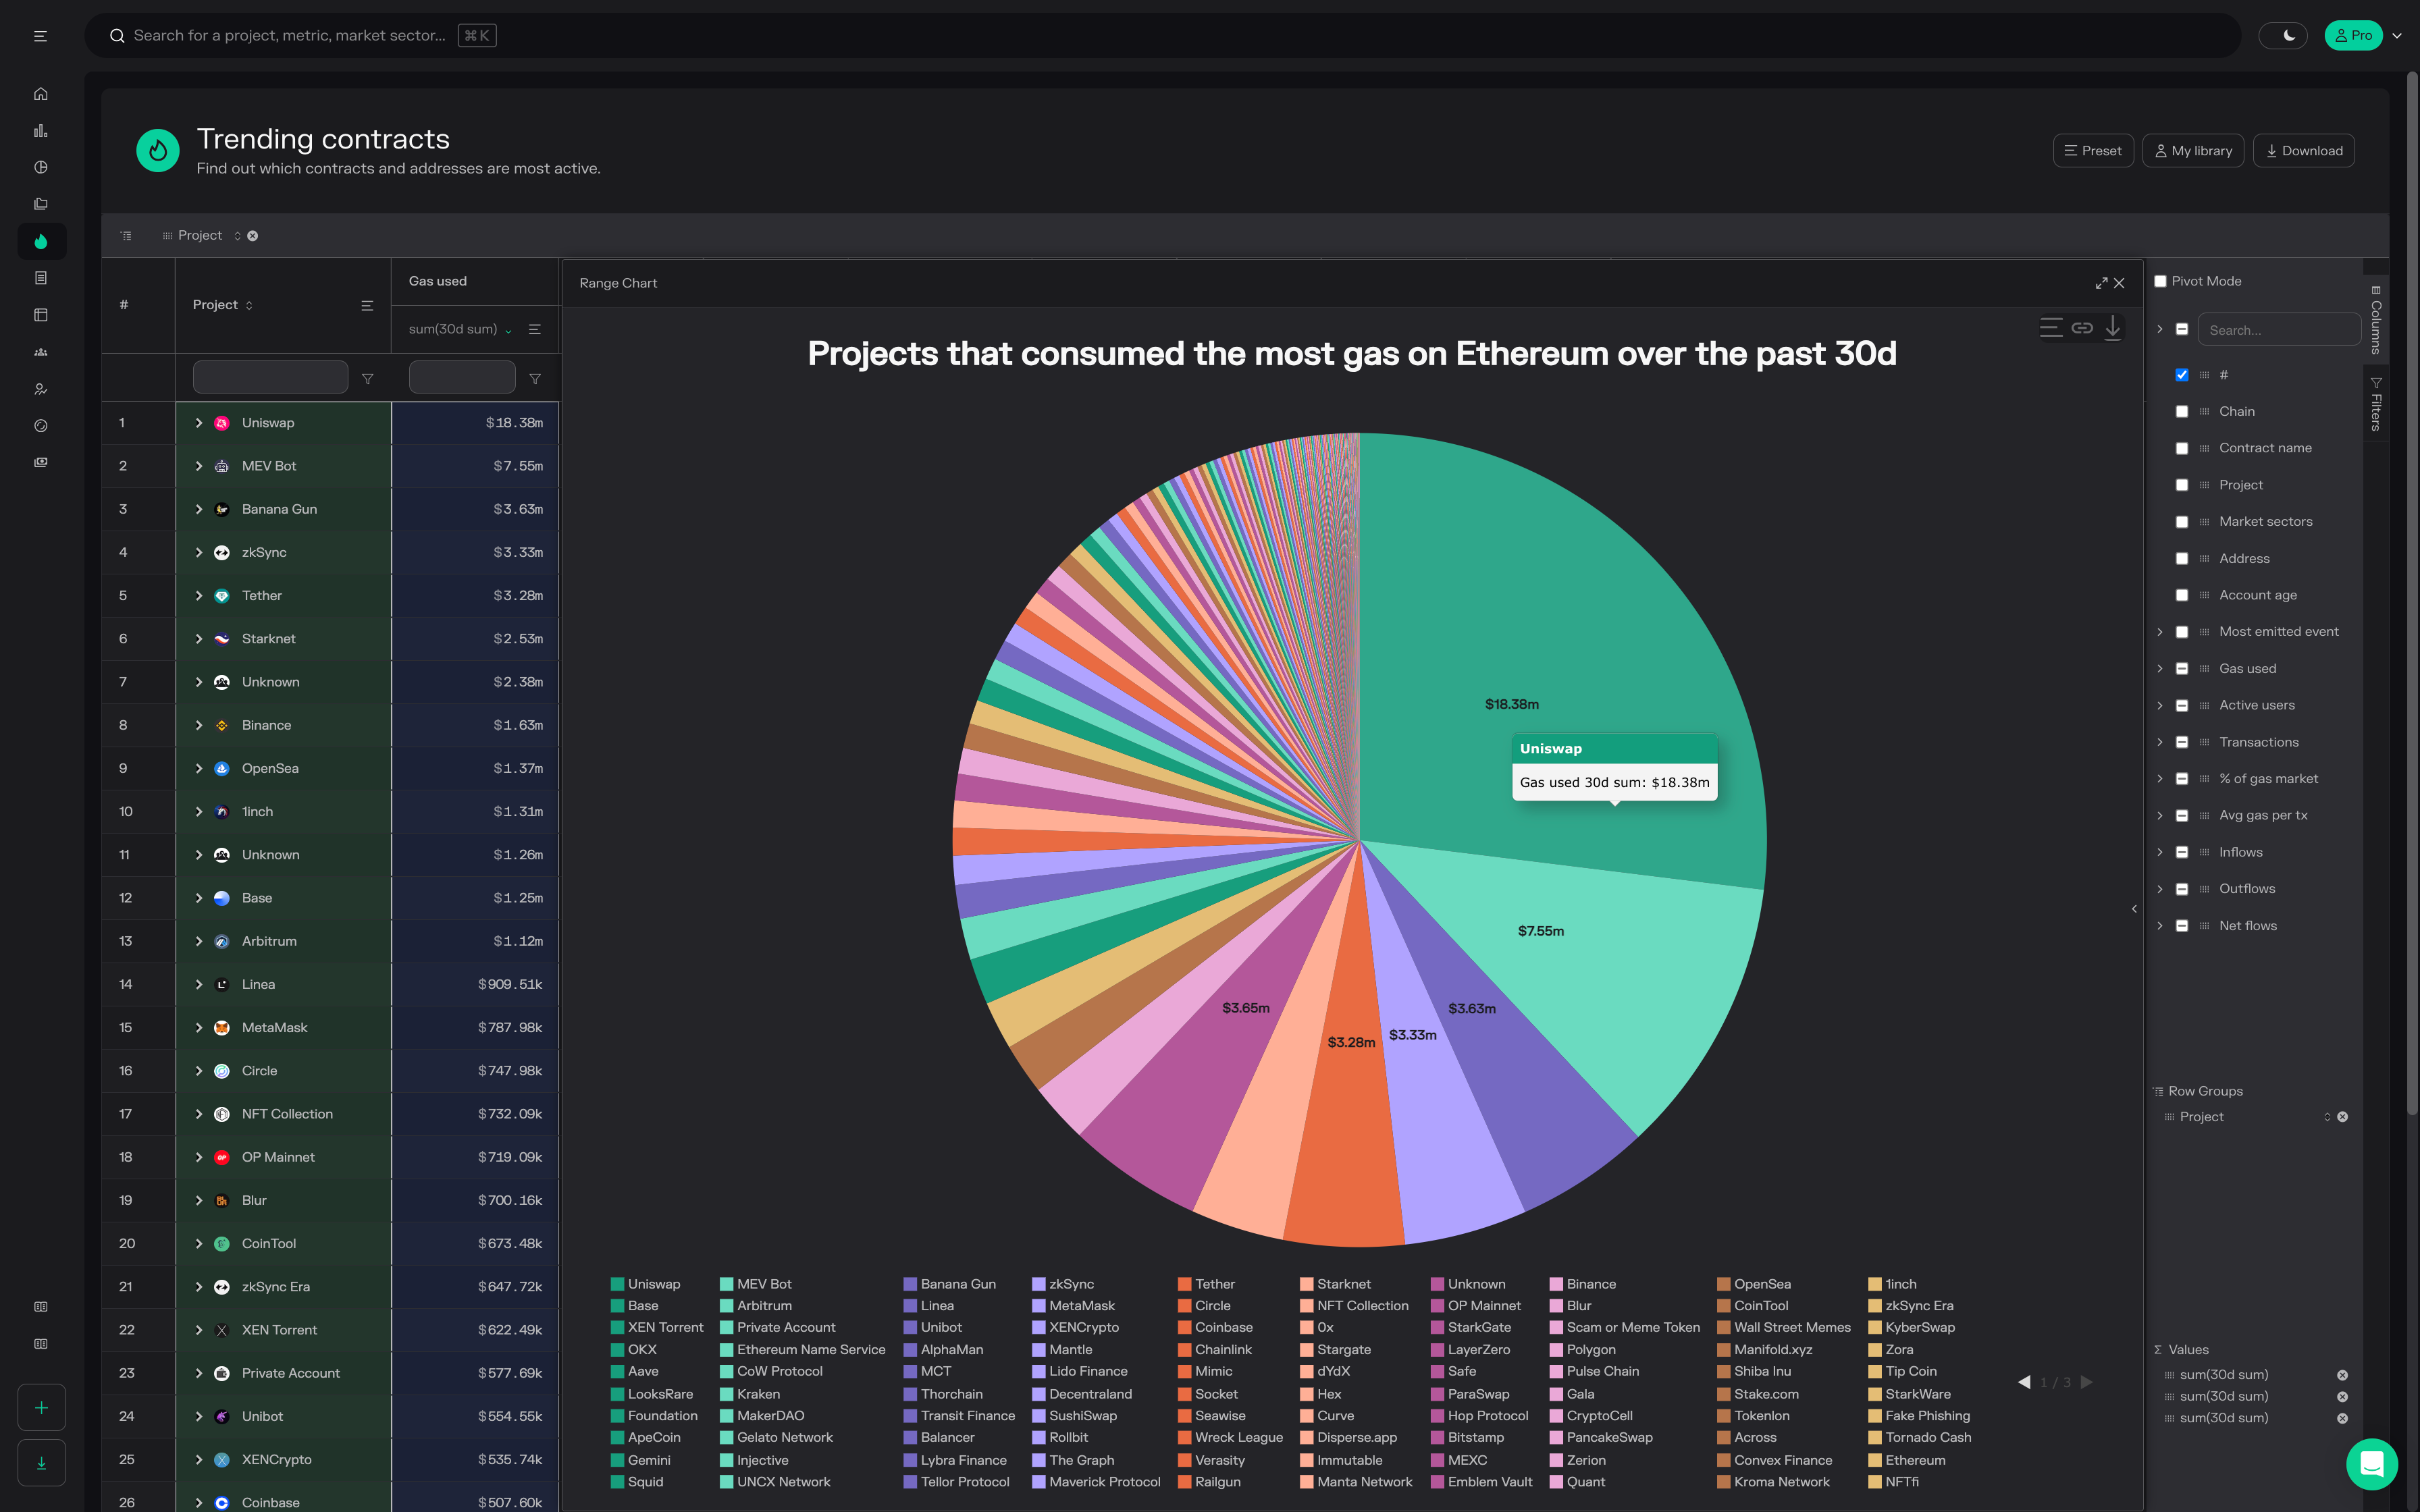Click the Gas used filter funnel icon
Viewport: 2420px width, 1512px height.
click(535, 379)
